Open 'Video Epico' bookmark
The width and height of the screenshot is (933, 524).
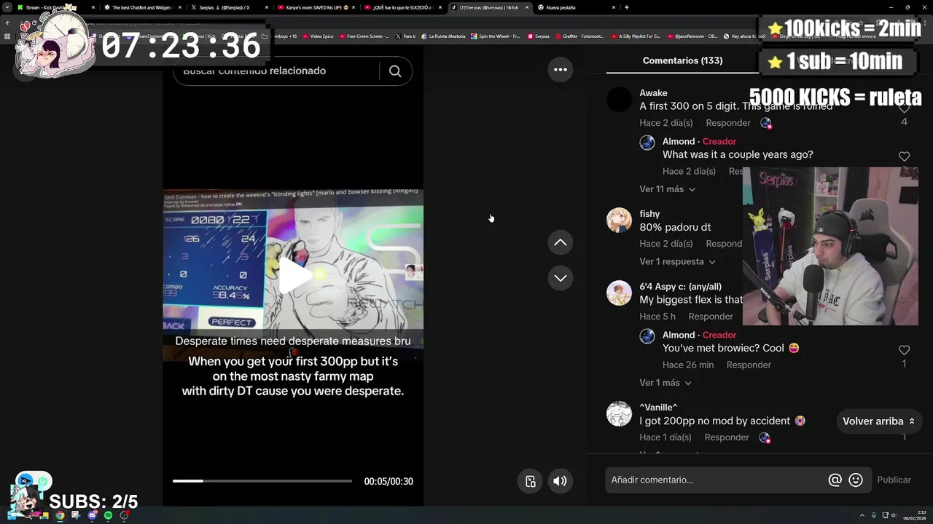tap(318, 36)
